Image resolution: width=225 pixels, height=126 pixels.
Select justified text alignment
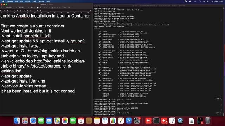click(x=60, y=8)
